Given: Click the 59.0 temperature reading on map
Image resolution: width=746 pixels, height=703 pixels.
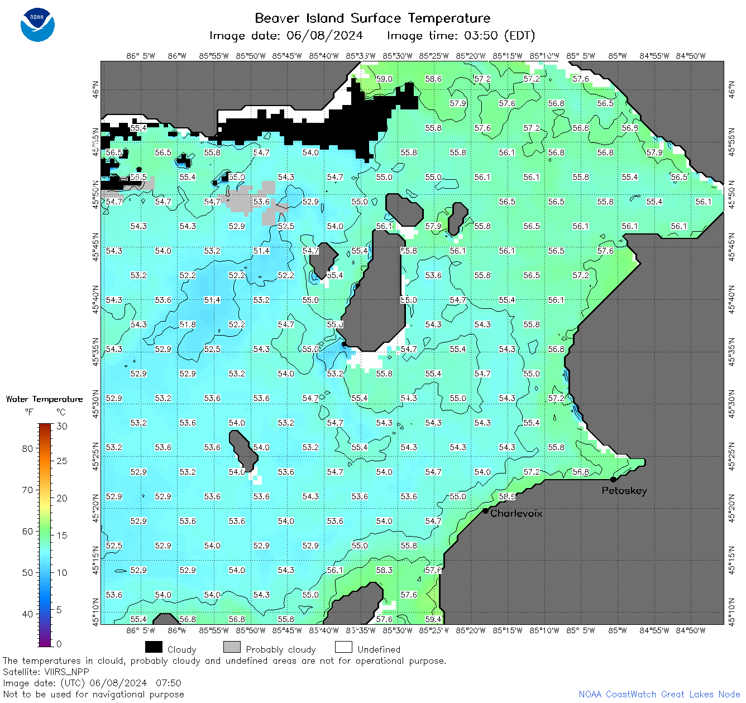Looking at the screenshot, I should pyautogui.click(x=384, y=79).
